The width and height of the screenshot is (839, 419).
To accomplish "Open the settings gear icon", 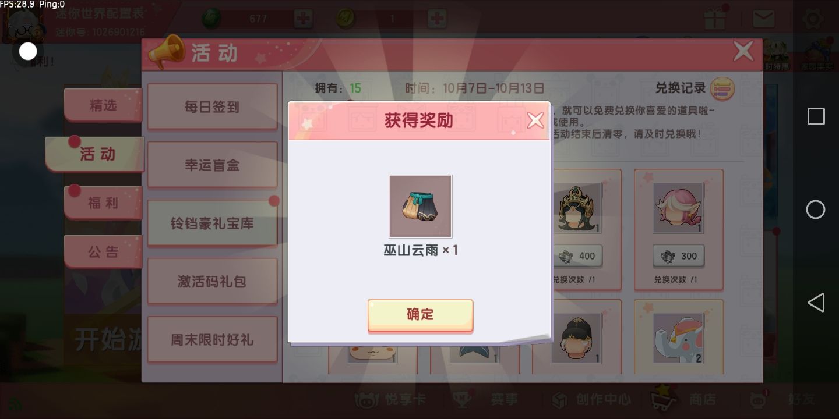I will [x=813, y=18].
